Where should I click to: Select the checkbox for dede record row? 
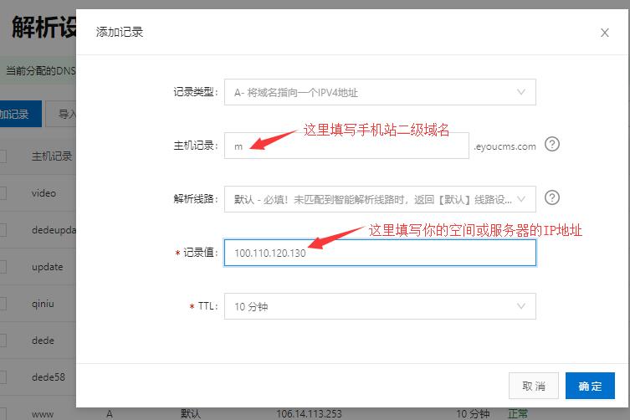[x=3, y=341]
